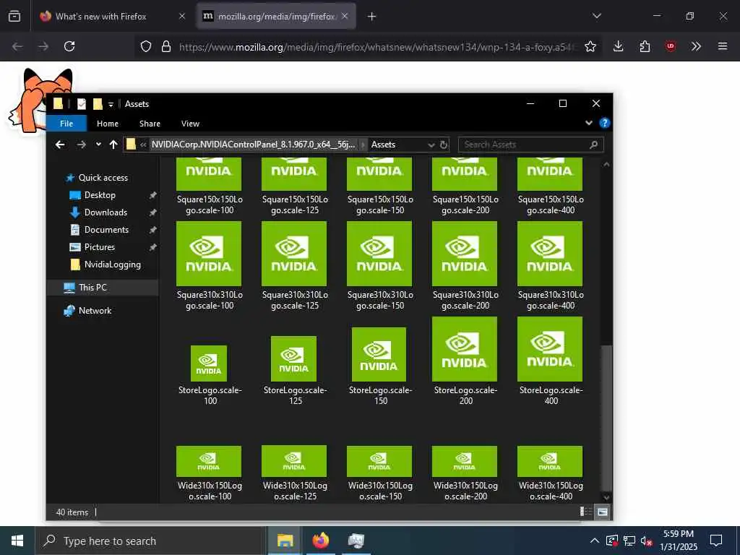
Task: Close the What's new with Firefox tab
Action: tap(182, 17)
